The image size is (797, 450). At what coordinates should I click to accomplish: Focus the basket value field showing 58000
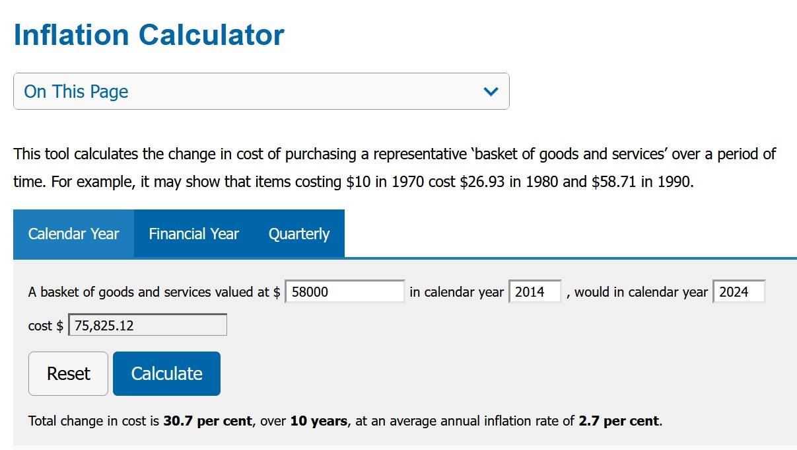[x=345, y=292]
